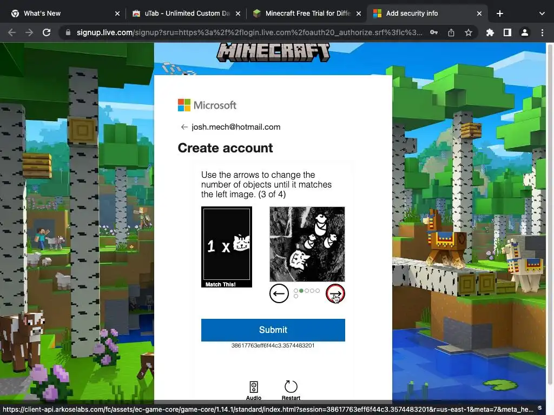Viewport: 554px width, 415px height.
Task: Click the Create account heading
Action: [225, 148]
